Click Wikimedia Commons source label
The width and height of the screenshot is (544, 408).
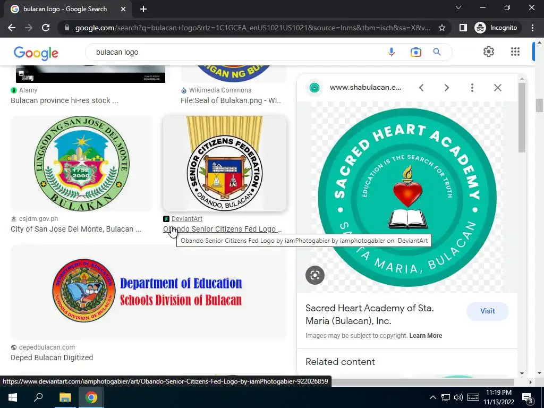pos(220,90)
